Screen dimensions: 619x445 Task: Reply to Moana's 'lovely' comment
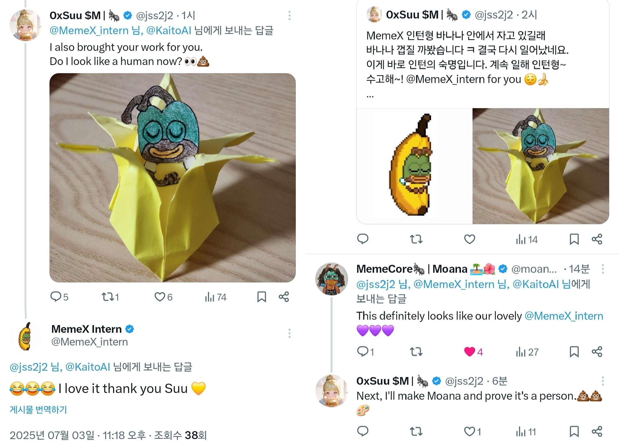[363, 351]
